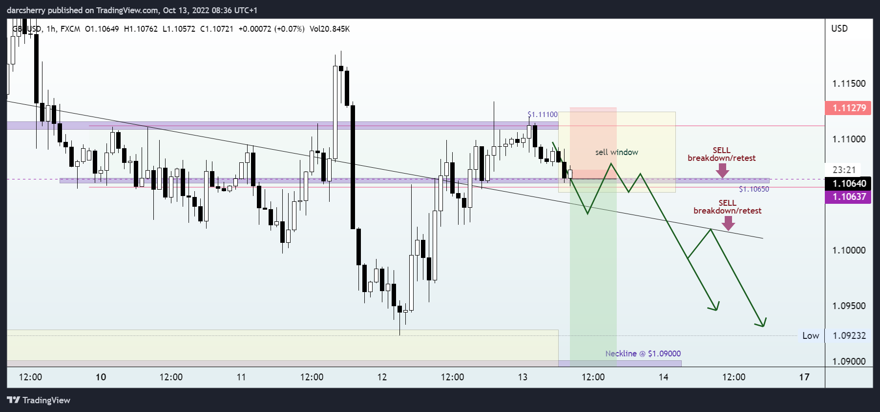
Task: Click the date label 11 on time axis
Action: coord(241,377)
